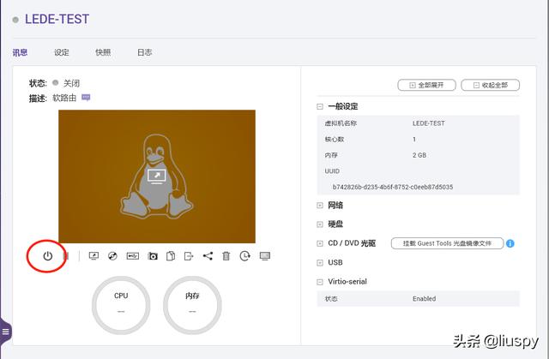
Task: Power on the LEDE-TEST virtual machine
Action: click(48, 256)
